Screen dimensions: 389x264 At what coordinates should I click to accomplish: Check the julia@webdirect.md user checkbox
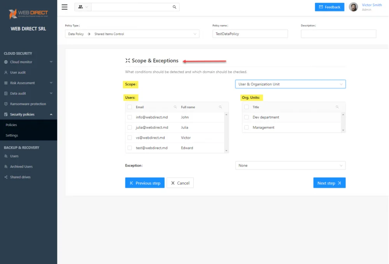(x=130, y=128)
